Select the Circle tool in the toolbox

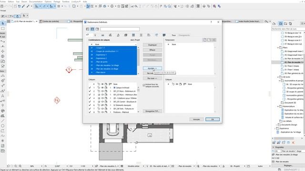pyautogui.click(x=3, y=126)
